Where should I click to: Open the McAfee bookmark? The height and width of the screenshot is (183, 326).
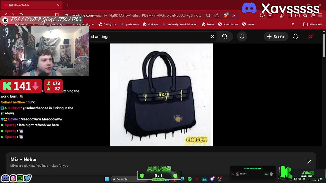248,24
